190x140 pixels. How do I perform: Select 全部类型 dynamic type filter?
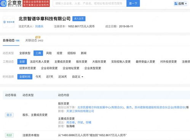click(x=25, y=53)
